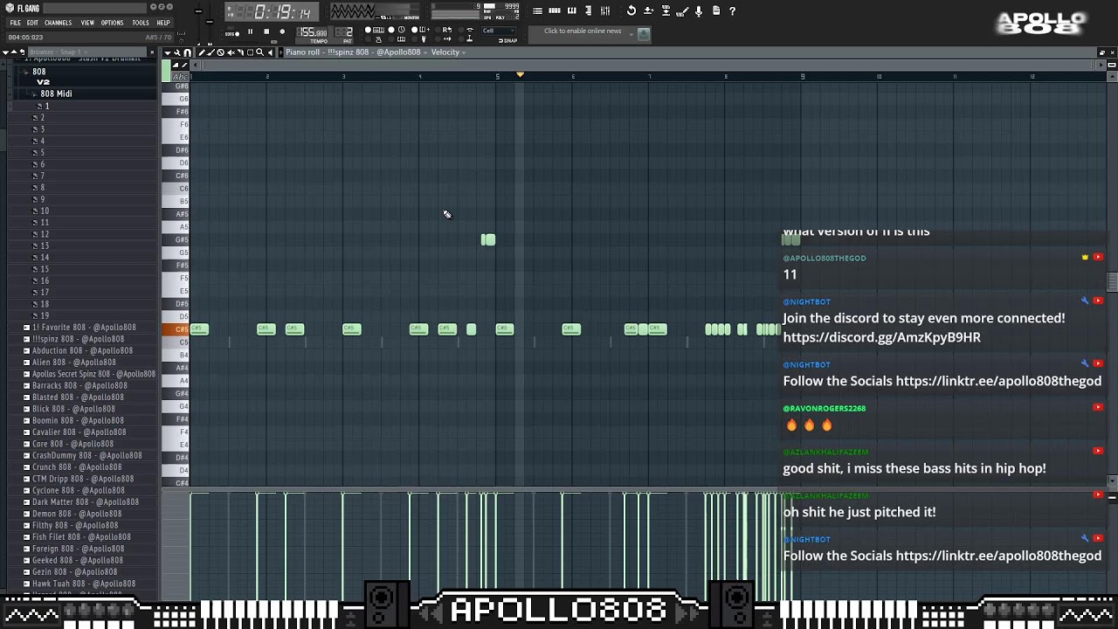The height and width of the screenshot is (629, 1118).
Task: Open the Mixer view icon
Action: (x=605, y=10)
